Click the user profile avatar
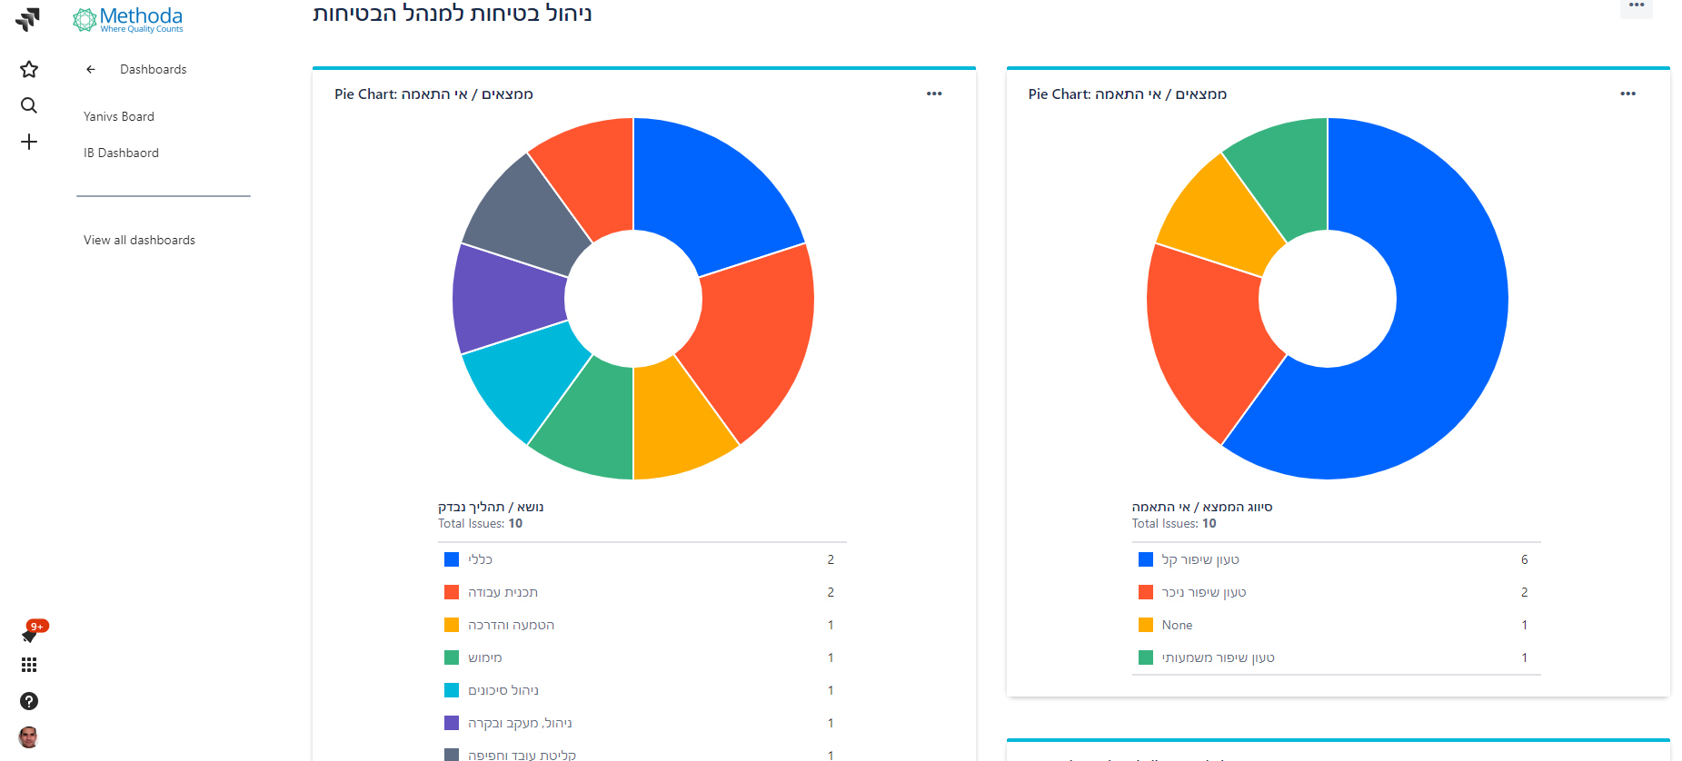 tap(29, 736)
